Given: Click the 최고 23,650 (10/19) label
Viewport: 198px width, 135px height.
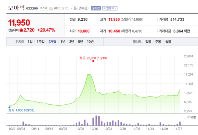Looking at the screenshot, I should pos(93,58).
